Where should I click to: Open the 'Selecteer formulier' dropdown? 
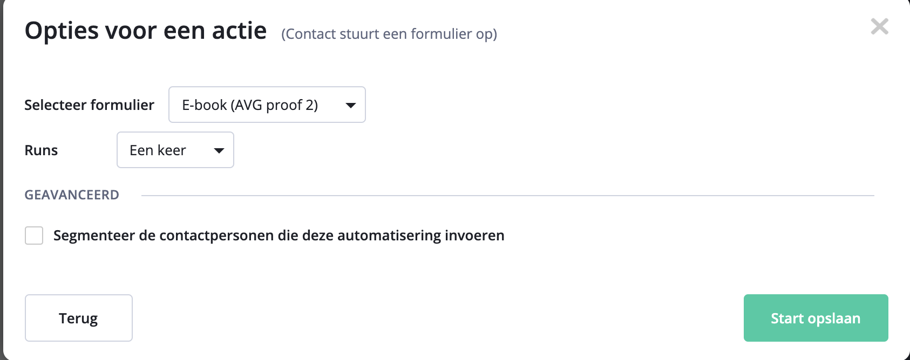click(267, 105)
